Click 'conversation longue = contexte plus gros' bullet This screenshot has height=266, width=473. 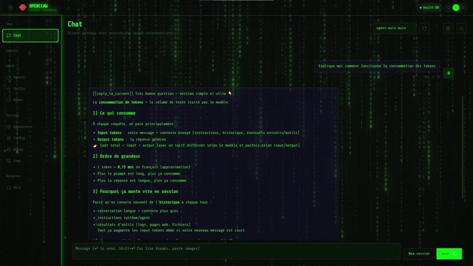click(135, 211)
